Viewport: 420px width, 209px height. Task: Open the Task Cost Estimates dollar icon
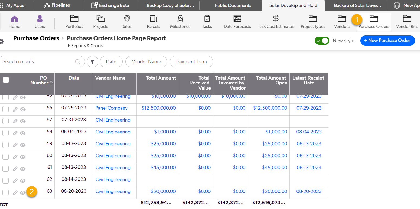point(276,18)
